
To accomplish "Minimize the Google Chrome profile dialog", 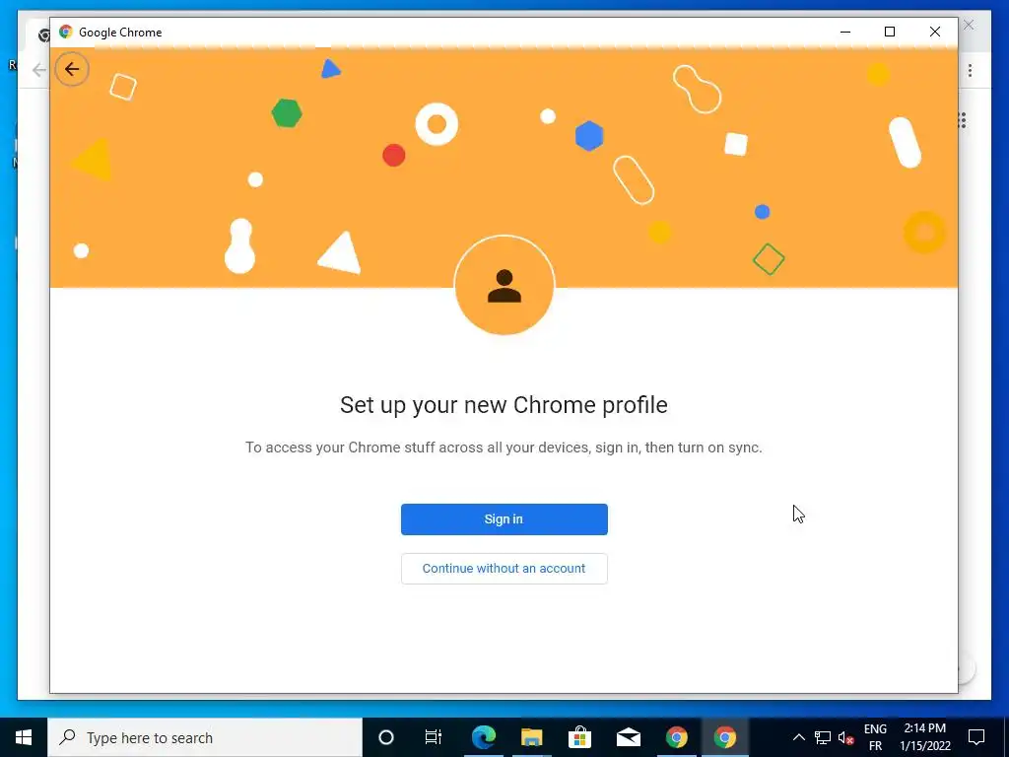I will [845, 32].
